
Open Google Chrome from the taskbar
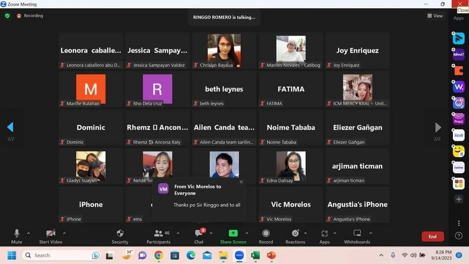[x=159, y=255]
